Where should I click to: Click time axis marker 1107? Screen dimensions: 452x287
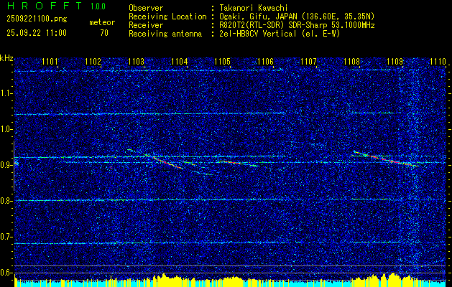[308, 62]
